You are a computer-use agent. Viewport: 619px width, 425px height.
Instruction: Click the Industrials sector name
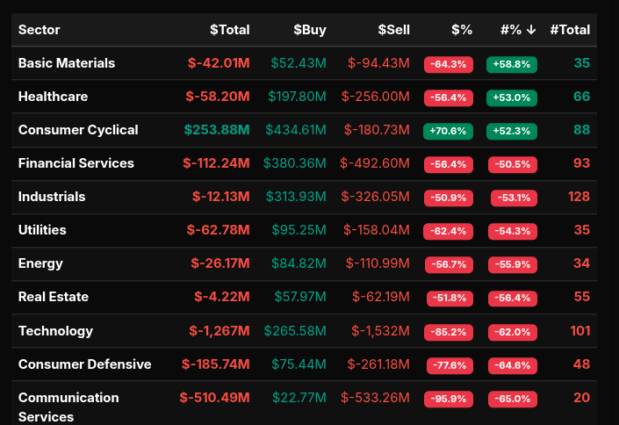click(x=52, y=197)
